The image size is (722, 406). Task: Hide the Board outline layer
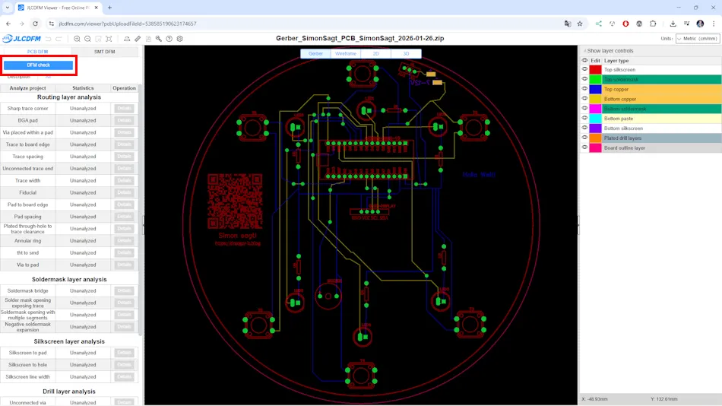[x=584, y=147]
